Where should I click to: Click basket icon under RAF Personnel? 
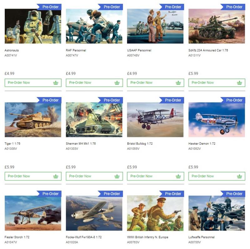click(117, 83)
